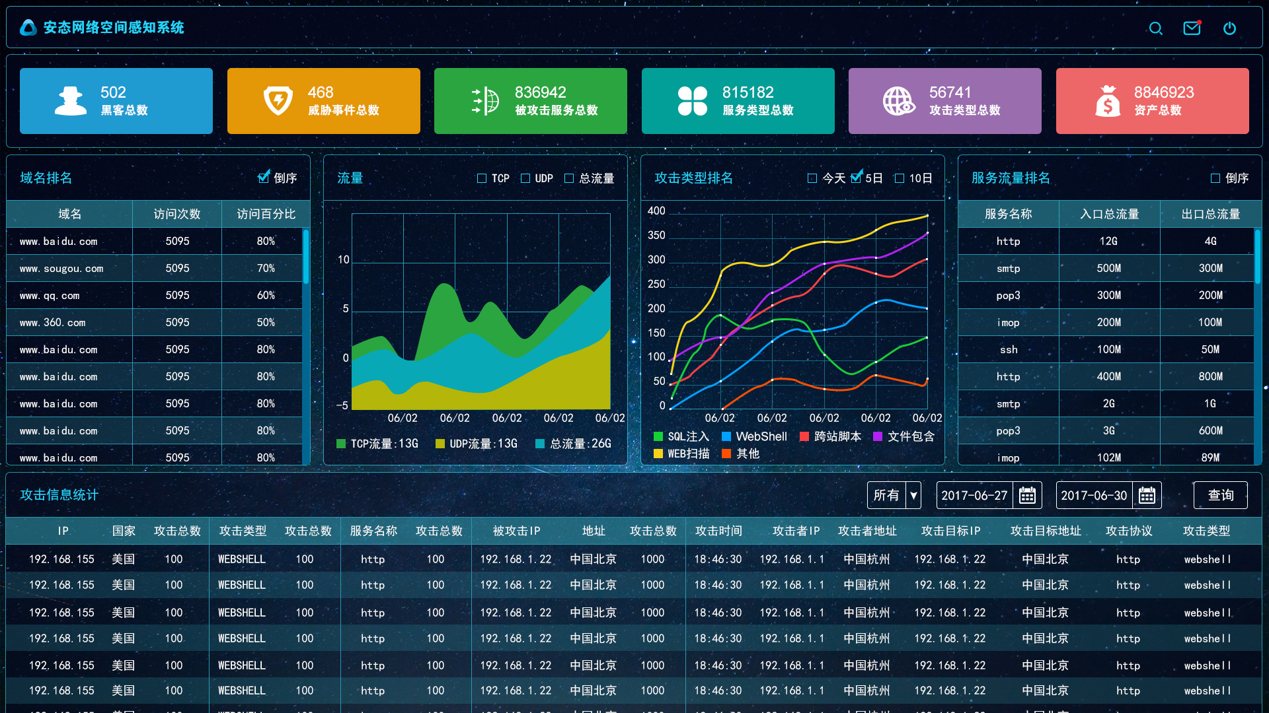Click the hacker icon in the 502 card
Screen dimensions: 1269x713
[71, 101]
